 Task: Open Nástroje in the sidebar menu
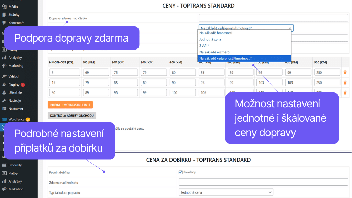pos(14,101)
